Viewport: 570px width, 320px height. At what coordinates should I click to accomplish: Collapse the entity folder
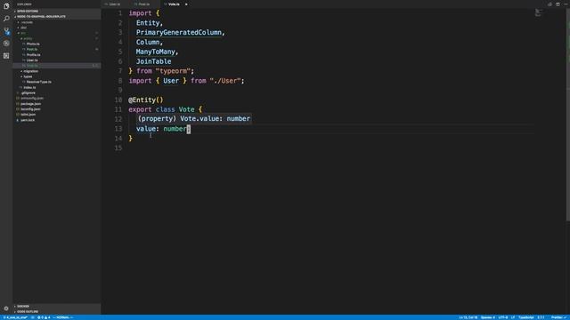point(27,38)
